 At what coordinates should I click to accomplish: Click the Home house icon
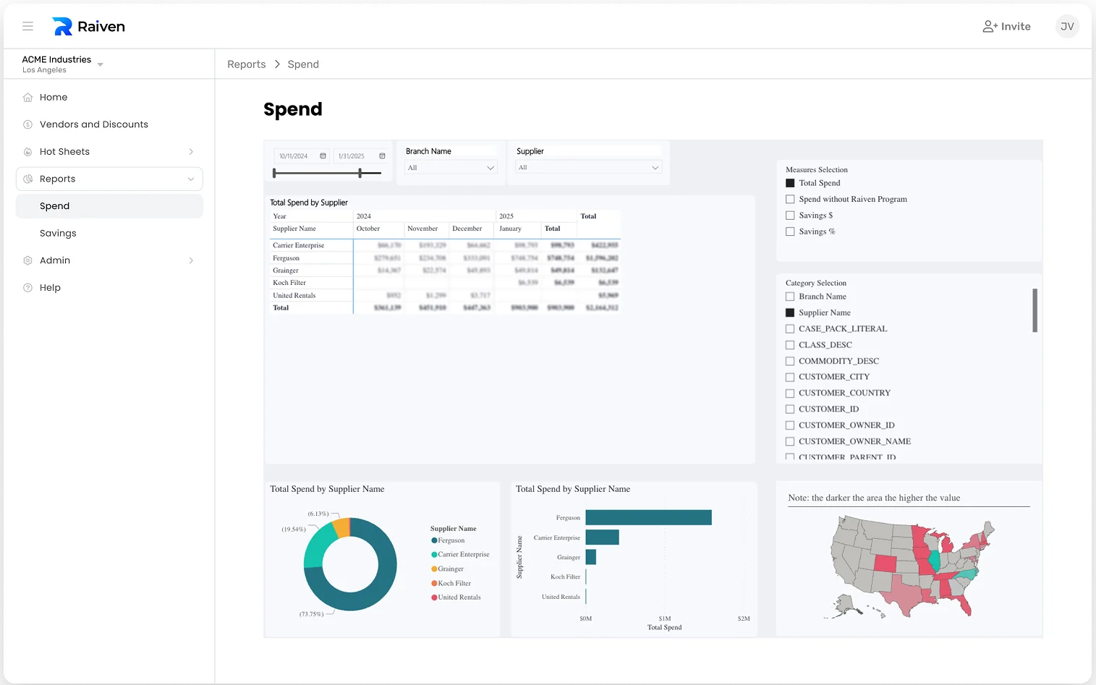(27, 97)
